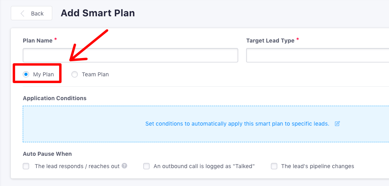This screenshot has width=389, height=186.
Task: Tick 'The lead's pipeline changes' checkbox
Action: point(274,166)
